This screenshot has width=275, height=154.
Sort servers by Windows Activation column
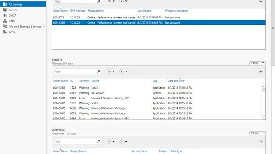point(176,11)
